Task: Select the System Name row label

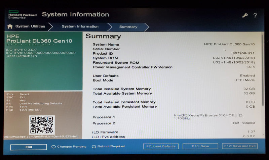Action: (x=106, y=45)
